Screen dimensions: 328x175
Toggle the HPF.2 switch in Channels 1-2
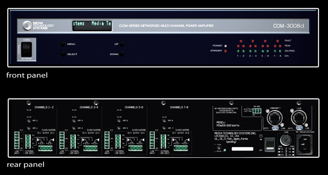click(x=29, y=121)
